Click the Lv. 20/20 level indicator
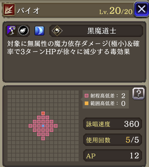 point(116,11)
